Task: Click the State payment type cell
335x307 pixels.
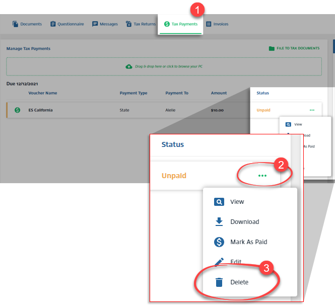Action: 124,110
